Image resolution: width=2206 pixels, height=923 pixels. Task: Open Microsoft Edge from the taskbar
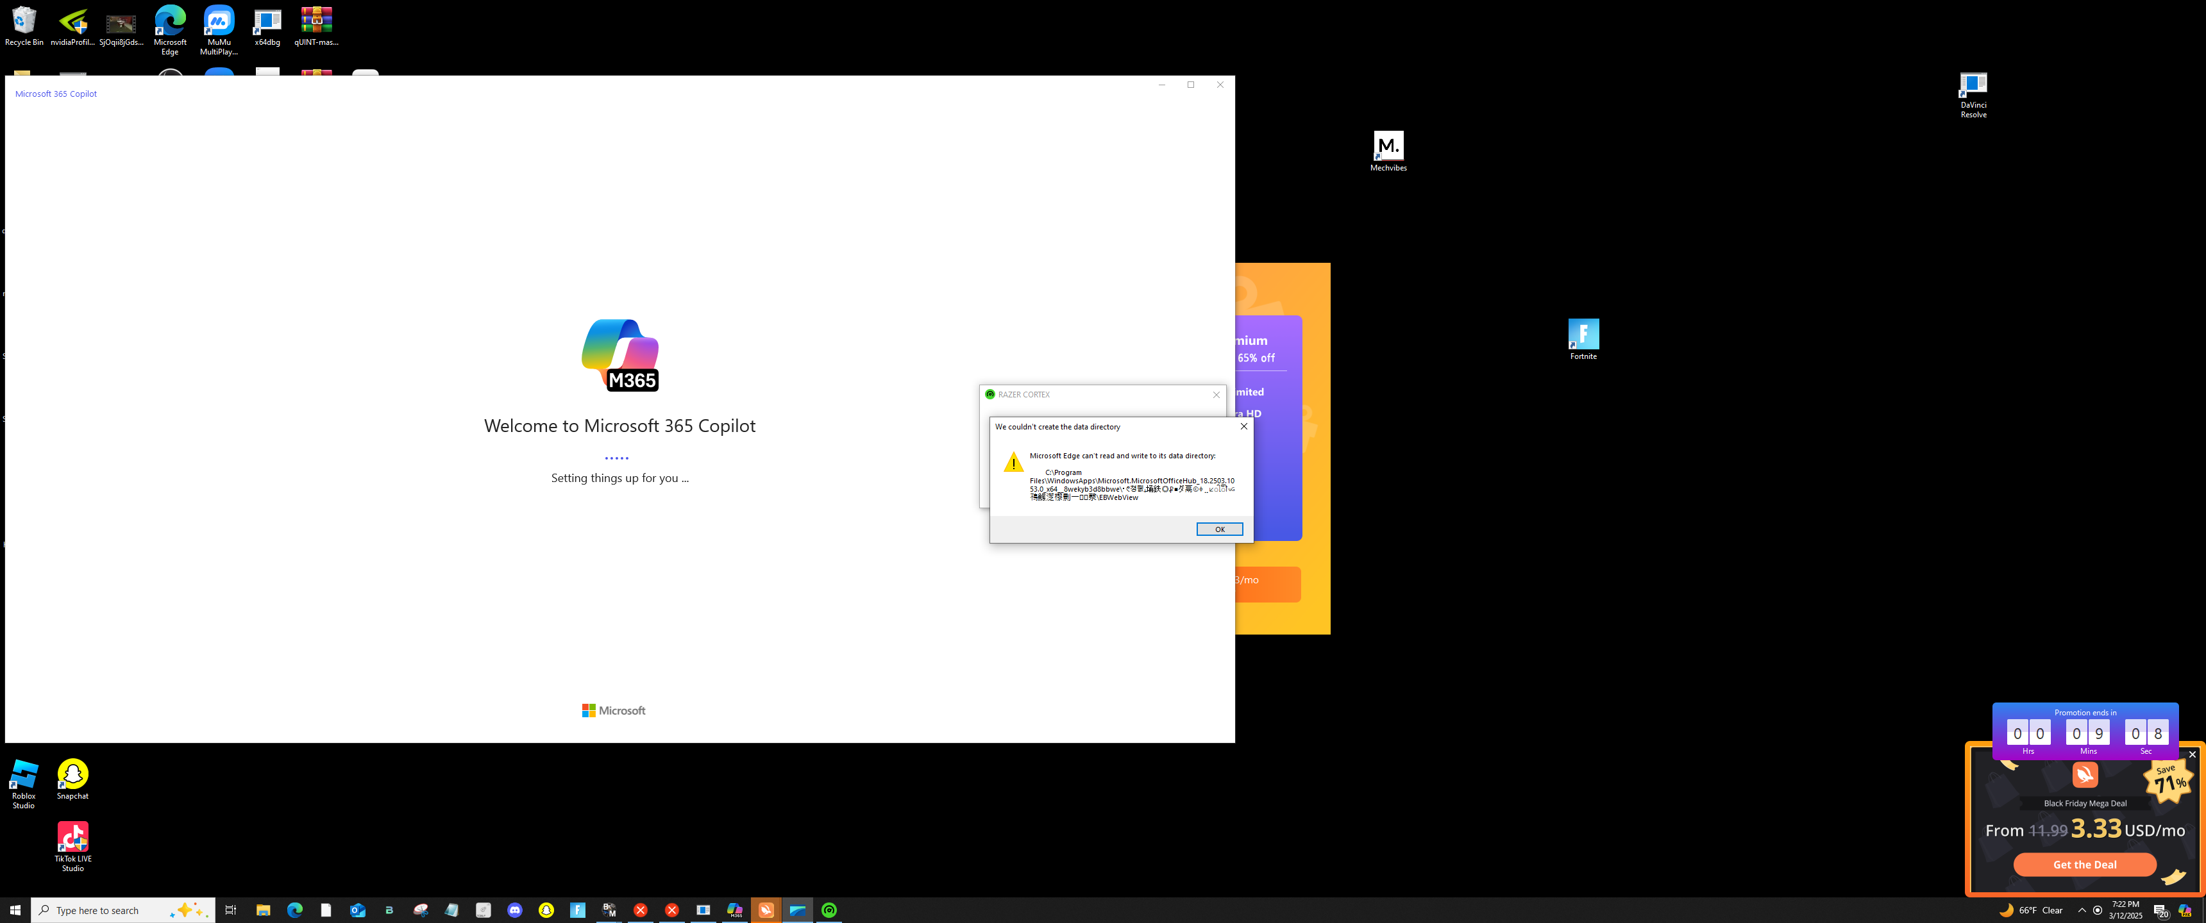(294, 910)
